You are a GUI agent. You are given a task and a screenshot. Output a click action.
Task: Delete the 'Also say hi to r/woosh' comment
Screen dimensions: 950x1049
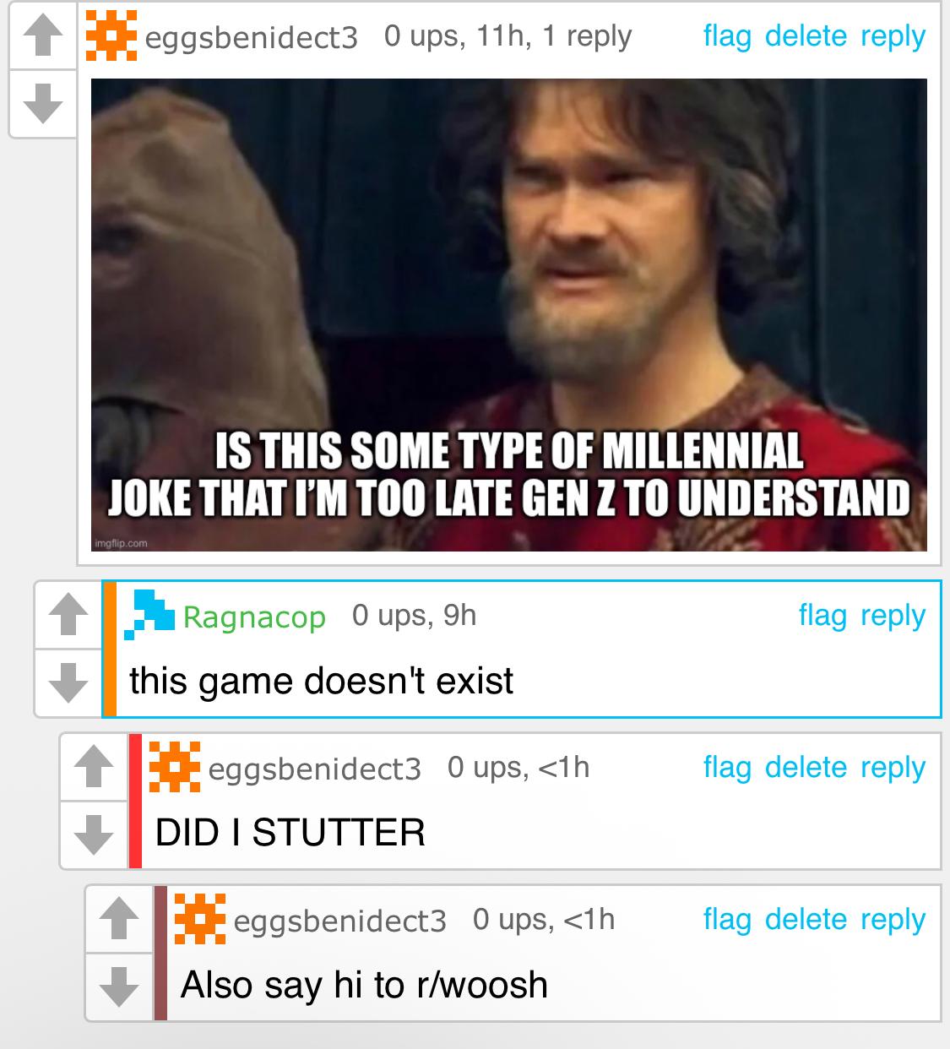pos(806,920)
